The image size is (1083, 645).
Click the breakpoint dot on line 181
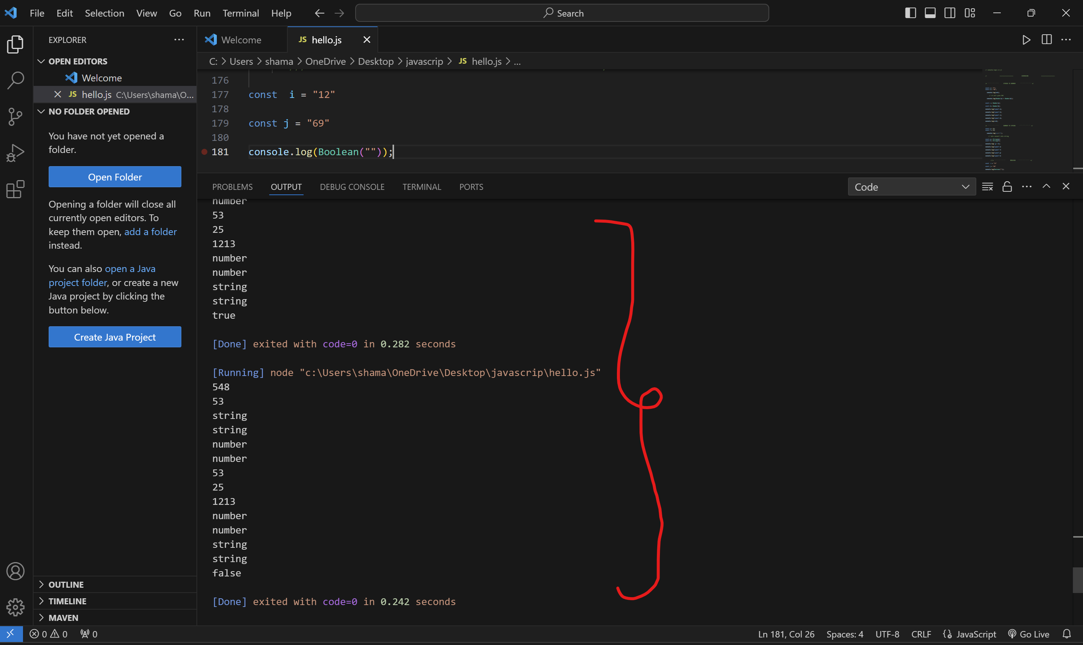click(204, 152)
